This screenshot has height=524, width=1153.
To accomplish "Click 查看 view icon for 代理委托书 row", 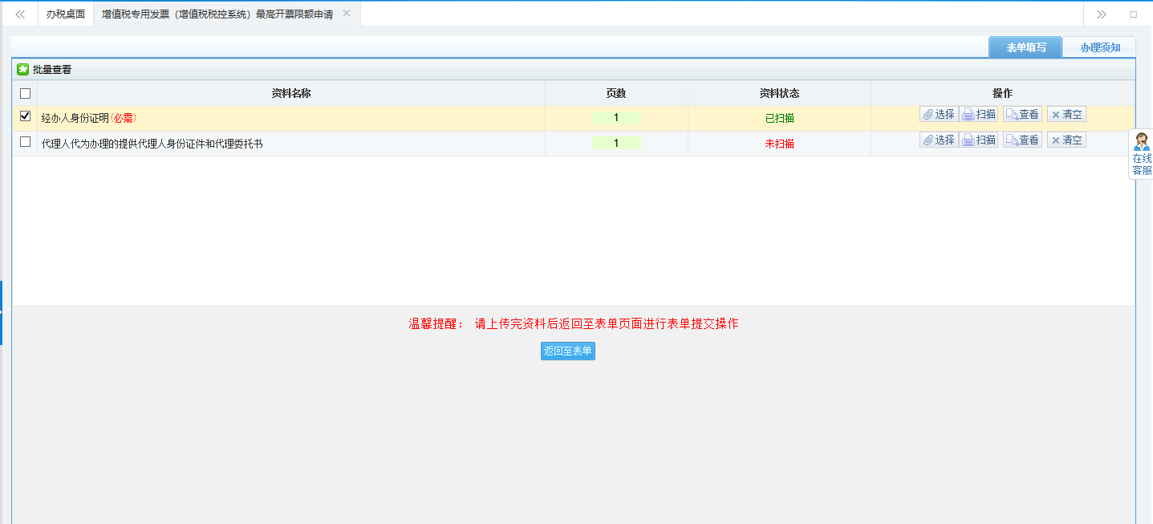I will (1021, 139).
